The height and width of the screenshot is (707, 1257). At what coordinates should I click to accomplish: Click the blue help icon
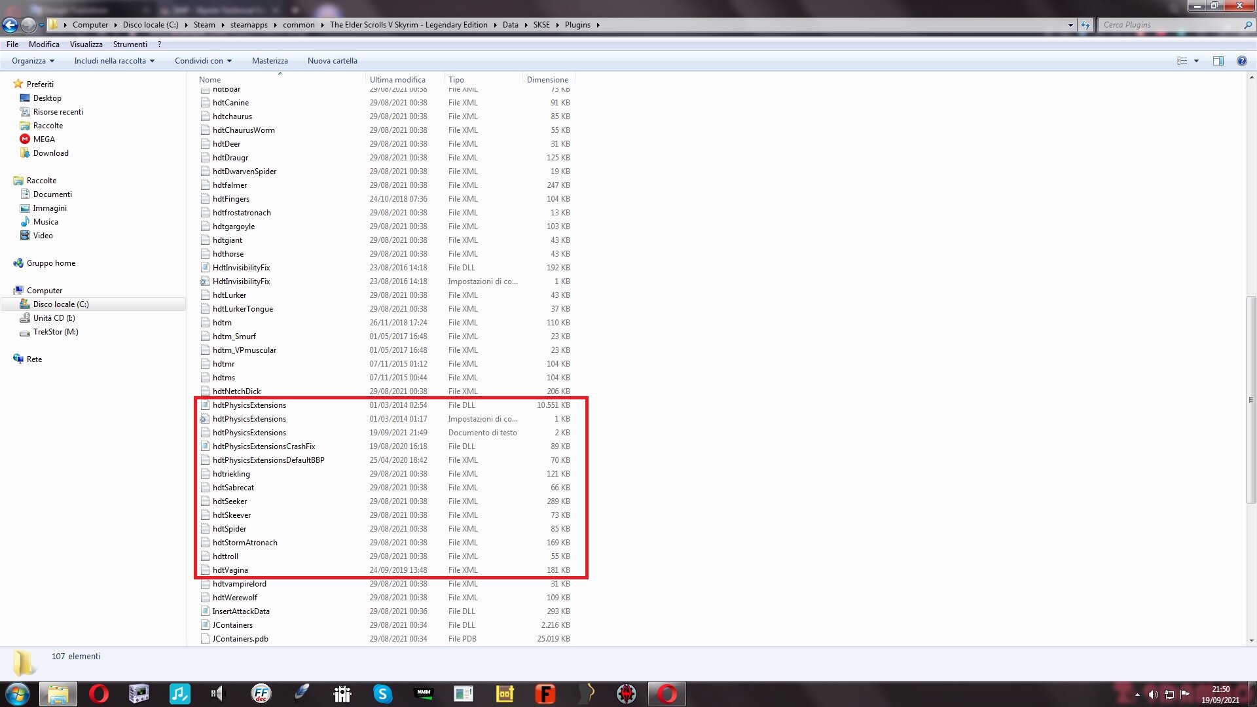tap(1241, 61)
